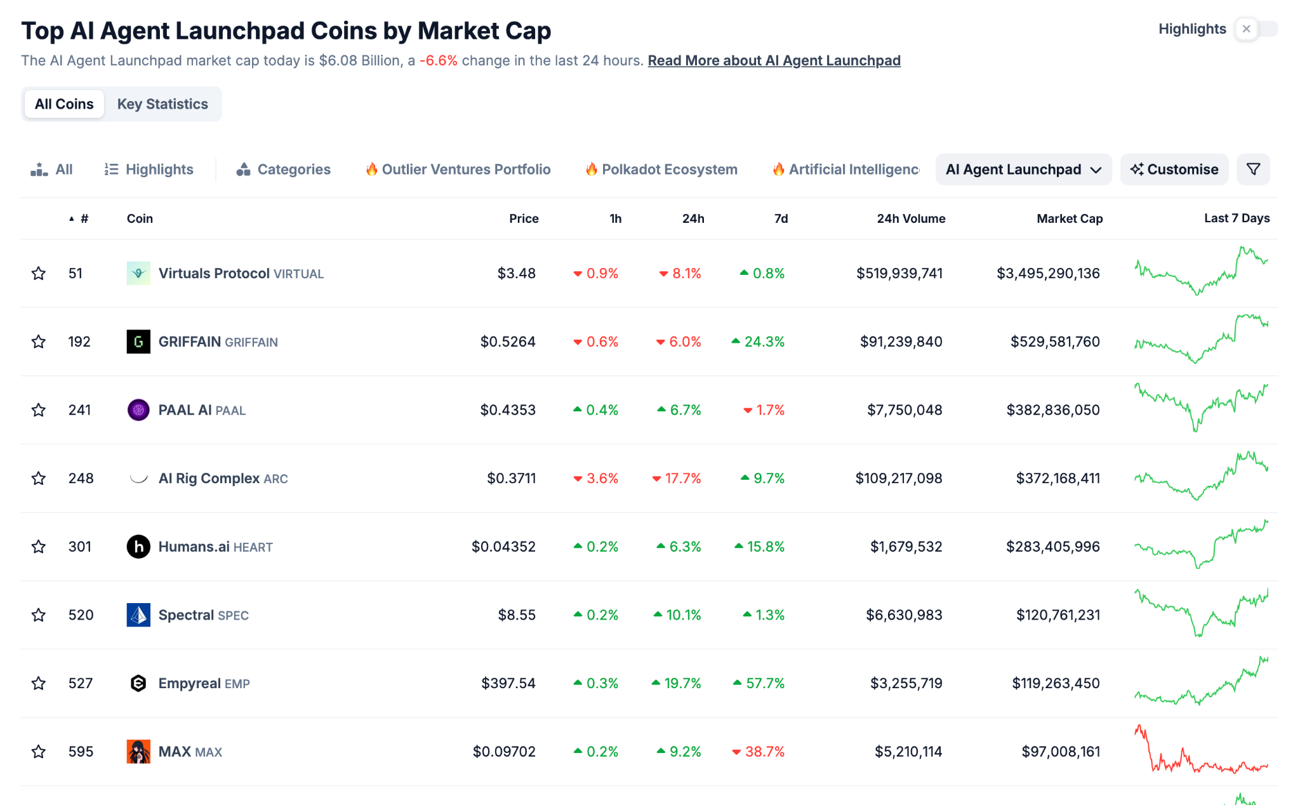Screen dimensions: 1300x805
Task: Open the filter funnel icon
Action: pyautogui.click(x=1253, y=170)
